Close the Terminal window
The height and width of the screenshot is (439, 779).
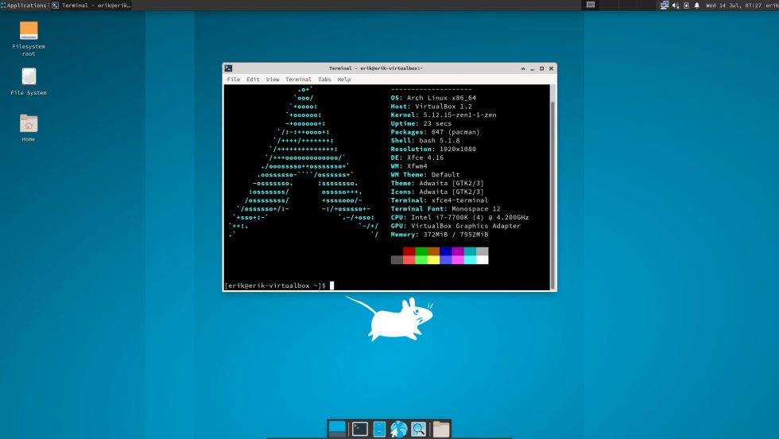pyautogui.click(x=551, y=68)
